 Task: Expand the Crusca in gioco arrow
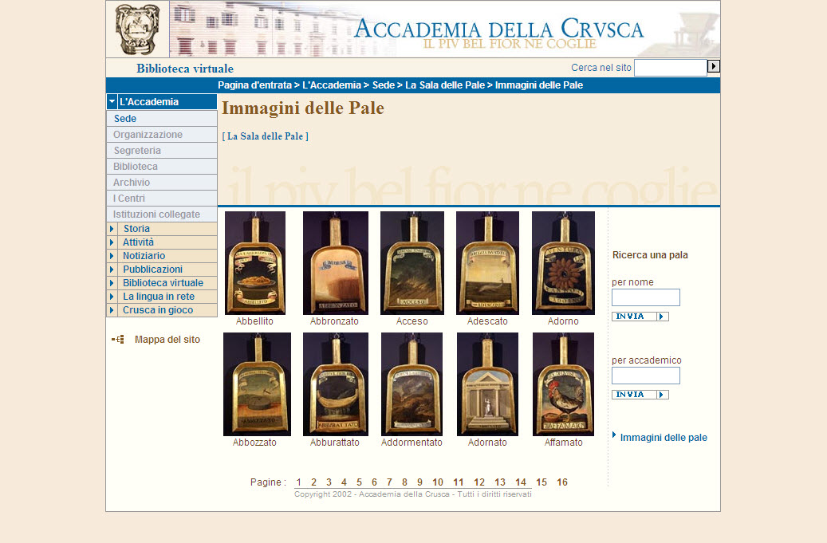[x=112, y=310]
